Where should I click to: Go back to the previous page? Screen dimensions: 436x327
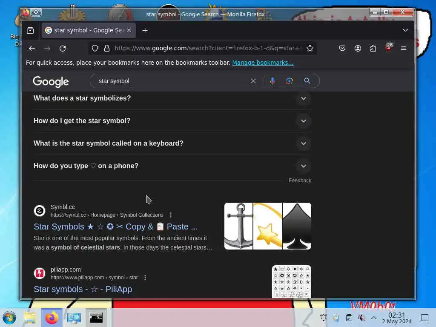coord(32,49)
